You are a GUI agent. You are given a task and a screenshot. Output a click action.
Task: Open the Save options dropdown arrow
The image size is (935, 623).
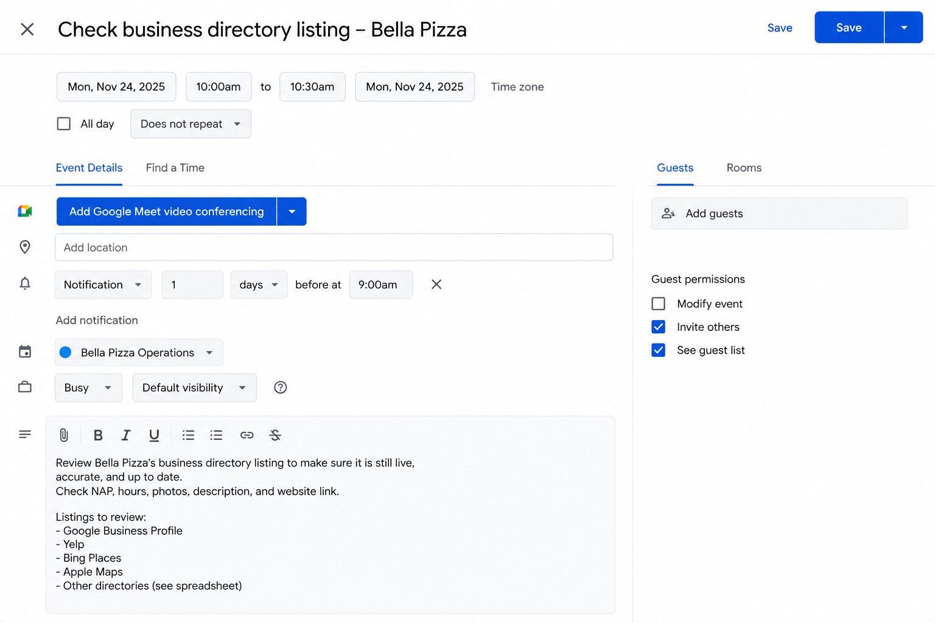[904, 27]
